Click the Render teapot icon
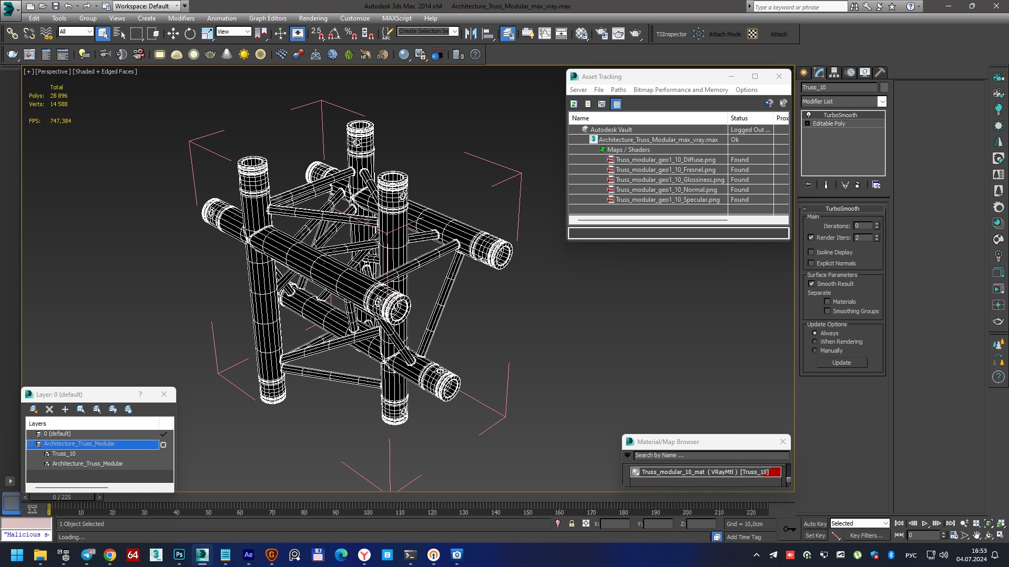1009x567 pixels. (x=635, y=34)
